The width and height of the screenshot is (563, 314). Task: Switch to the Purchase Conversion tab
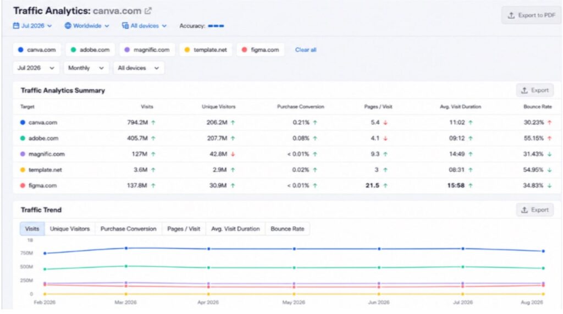pos(129,229)
